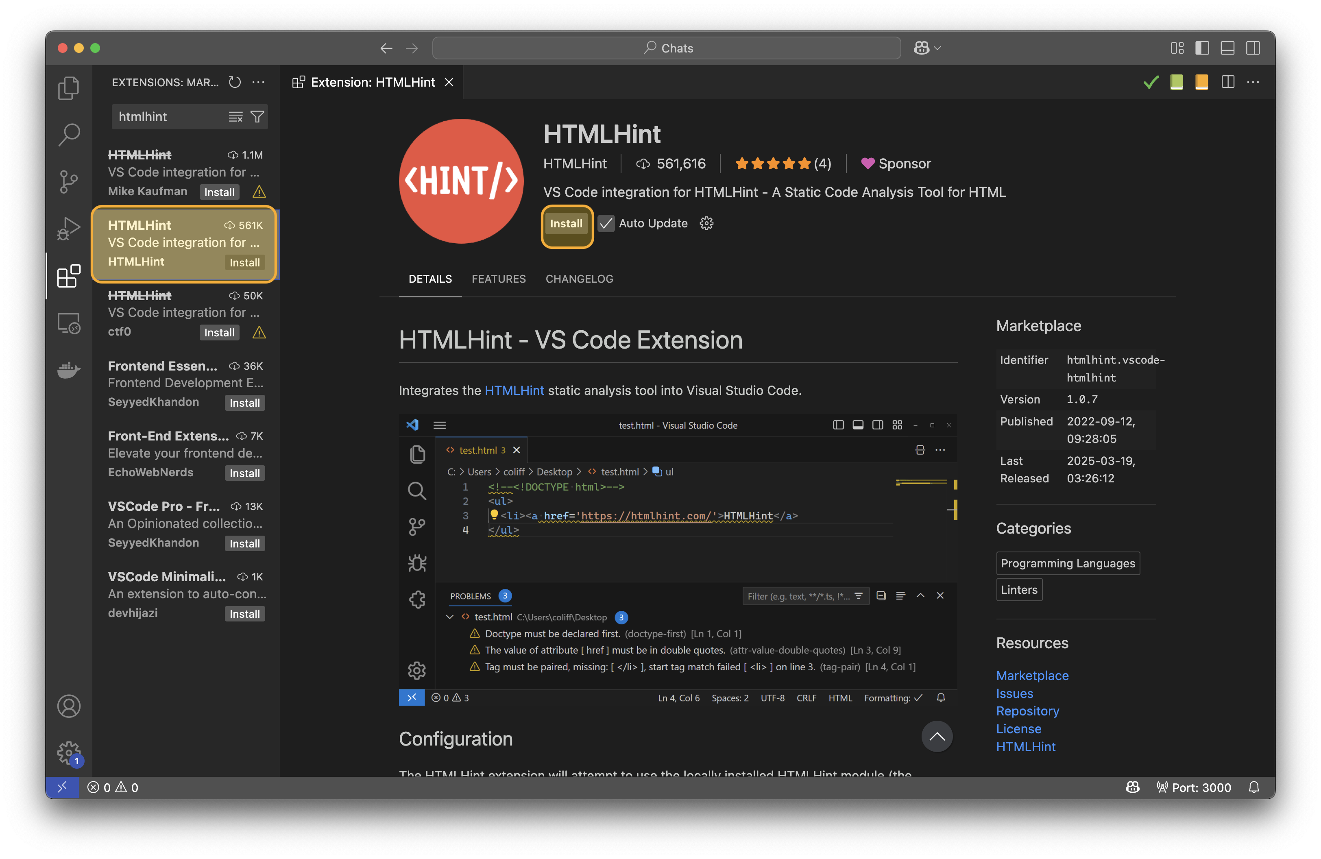Click warning icon on ctf0 HTMLHint
This screenshot has height=859, width=1321.
pos(259,332)
